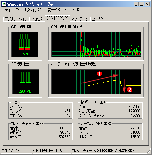Maximize the Task Manager window
The image size is (152, 155).
point(141,4)
